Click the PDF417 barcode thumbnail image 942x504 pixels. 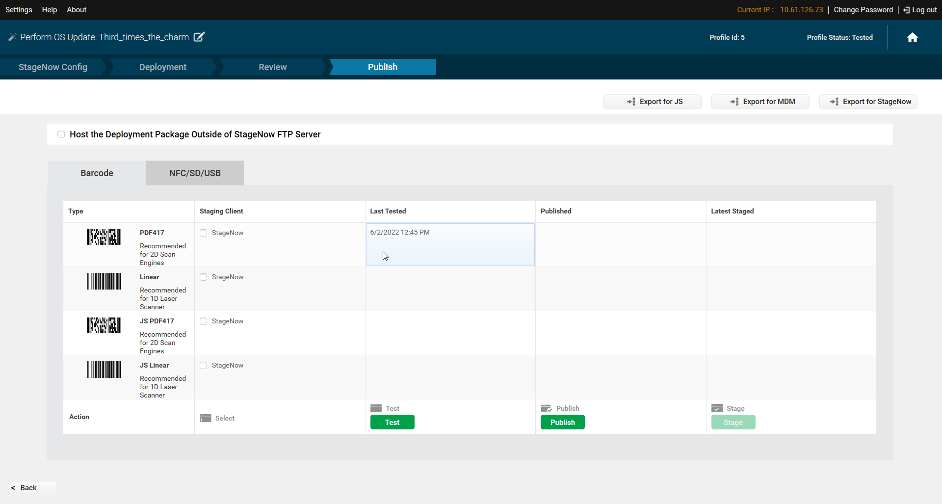tap(104, 237)
